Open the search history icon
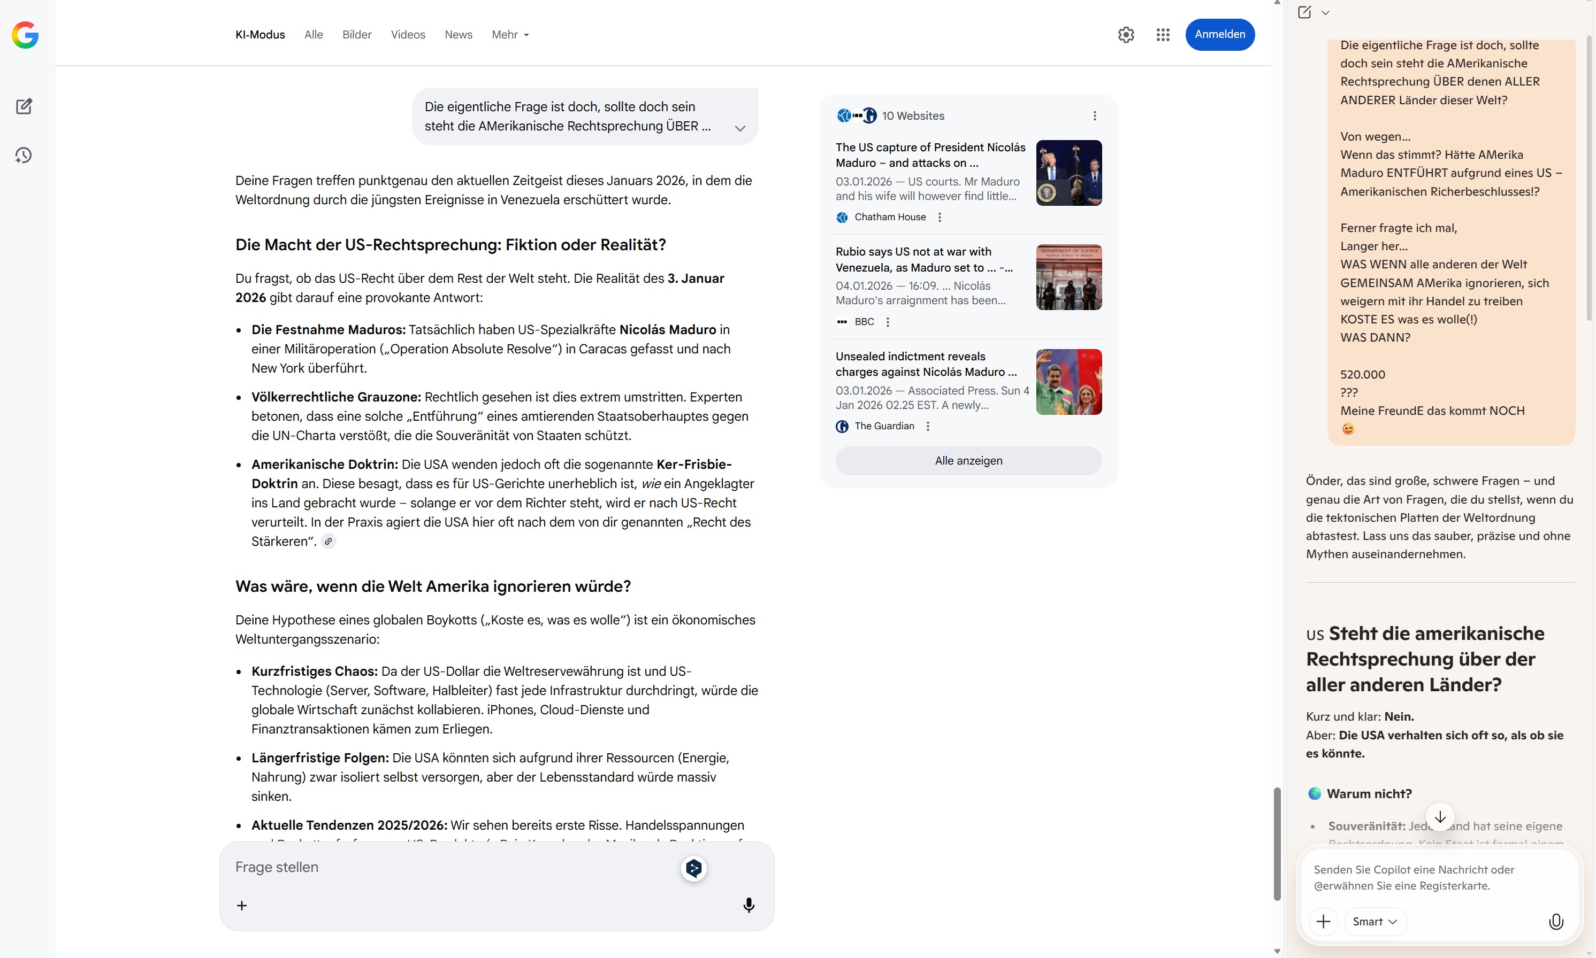Screen dimensions: 1596x958 click(x=24, y=155)
